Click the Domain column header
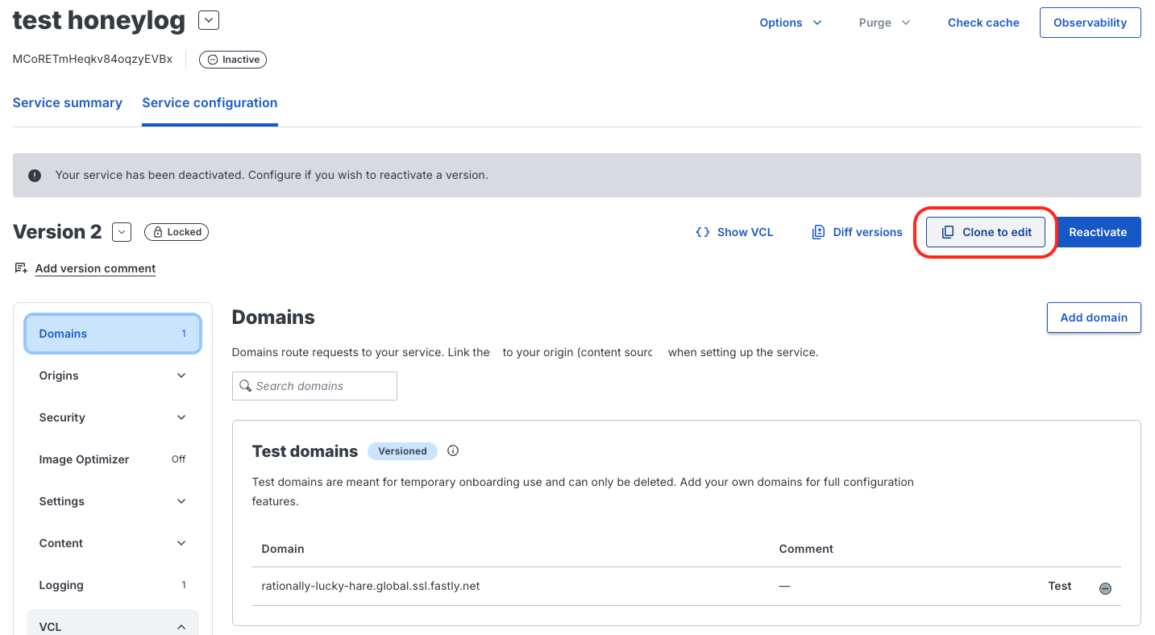1155x635 pixels. point(283,549)
